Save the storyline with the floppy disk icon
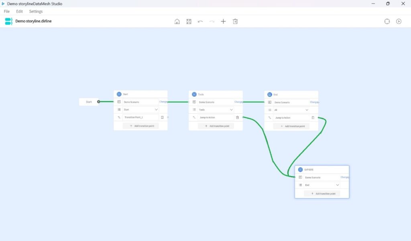411x241 pixels. (189, 21)
